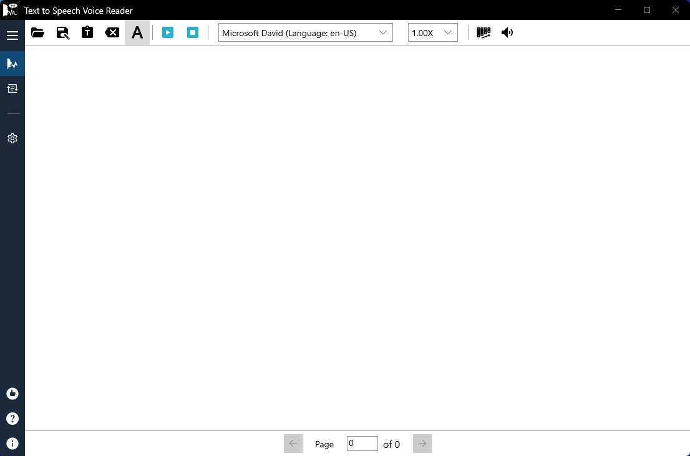Click the save audio file icon
Screen dimensions: 690x456
pyautogui.click(x=62, y=32)
